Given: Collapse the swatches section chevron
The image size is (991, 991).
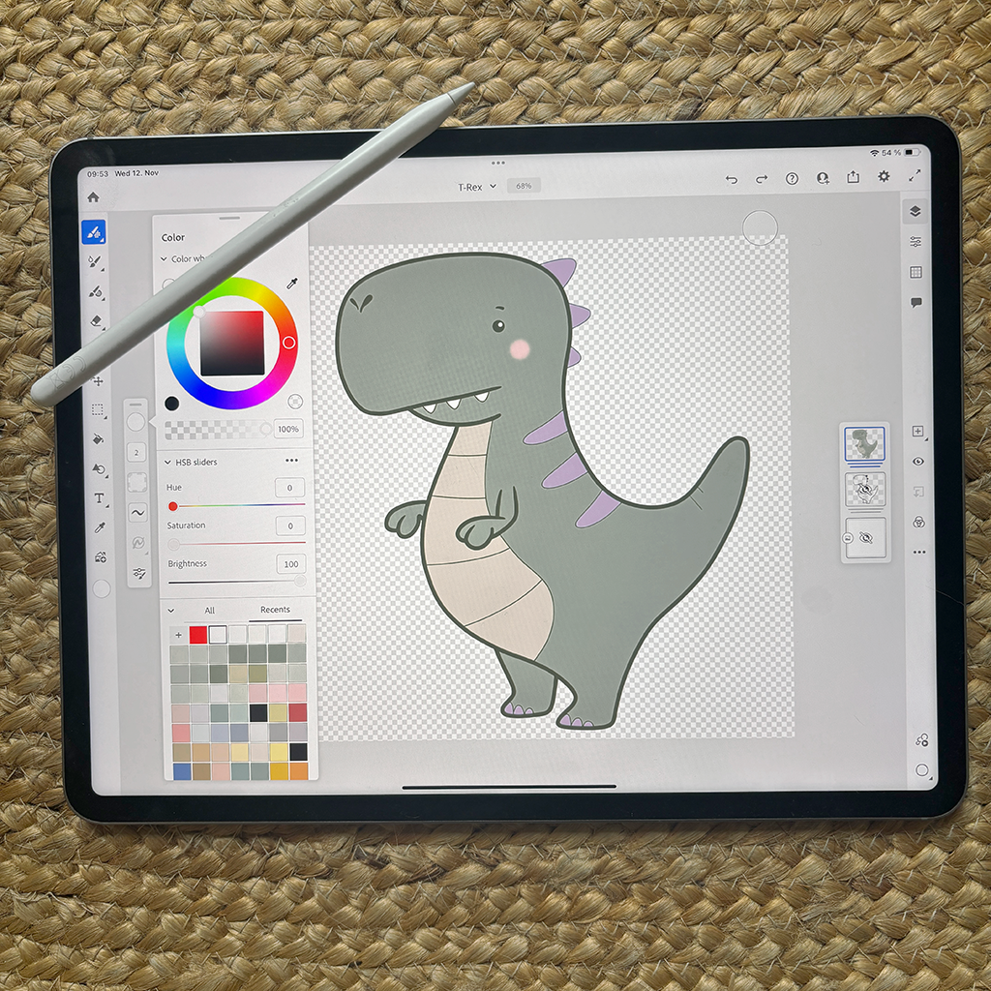Looking at the screenshot, I should point(171,611).
